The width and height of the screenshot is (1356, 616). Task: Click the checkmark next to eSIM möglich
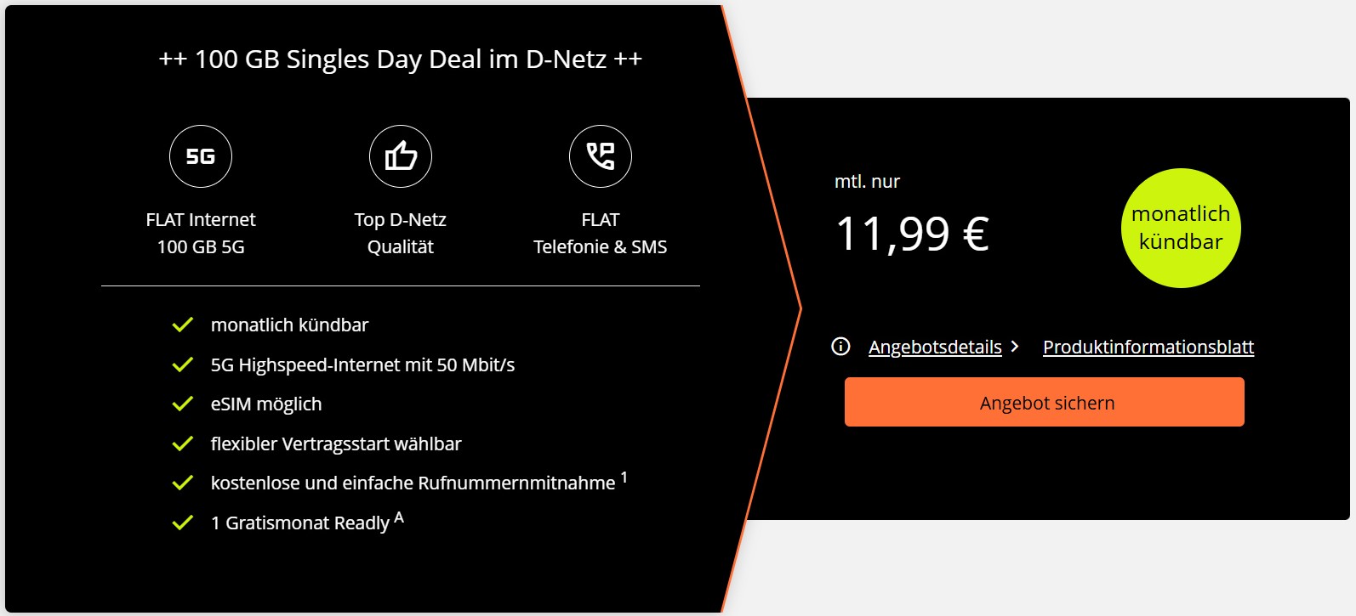pos(183,404)
